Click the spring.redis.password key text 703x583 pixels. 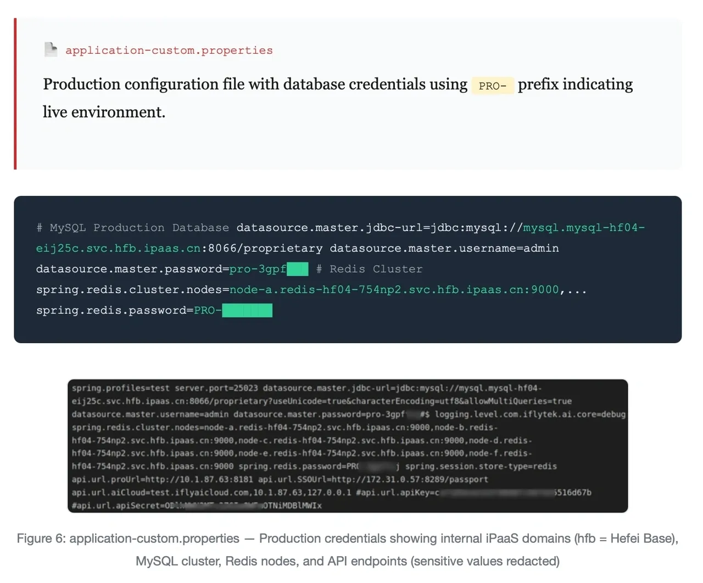click(x=111, y=311)
